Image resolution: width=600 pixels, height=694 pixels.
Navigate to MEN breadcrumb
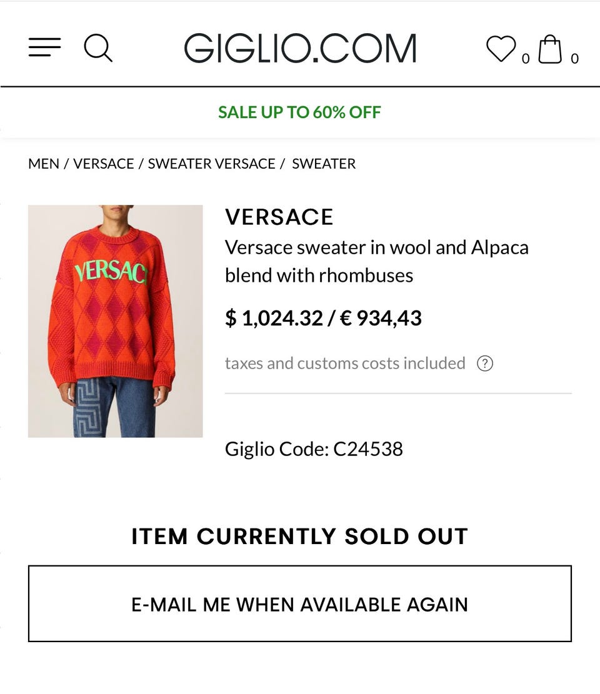coord(44,164)
